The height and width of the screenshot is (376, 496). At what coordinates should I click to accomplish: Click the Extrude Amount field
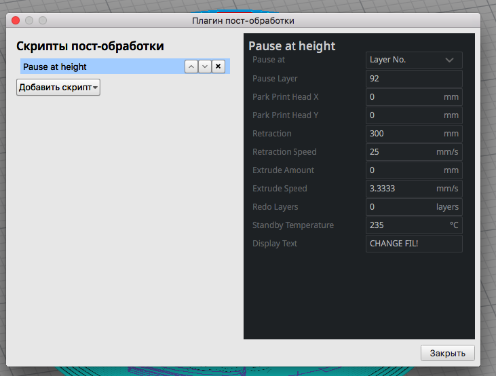(414, 170)
